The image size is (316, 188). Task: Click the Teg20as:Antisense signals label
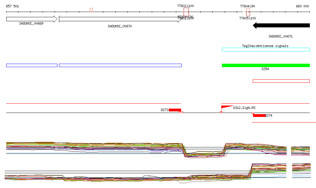pos(265,46)
